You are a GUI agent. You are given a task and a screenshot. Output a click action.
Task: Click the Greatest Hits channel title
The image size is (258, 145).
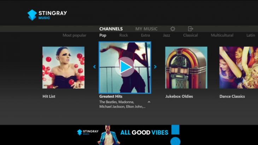point(111,96)
